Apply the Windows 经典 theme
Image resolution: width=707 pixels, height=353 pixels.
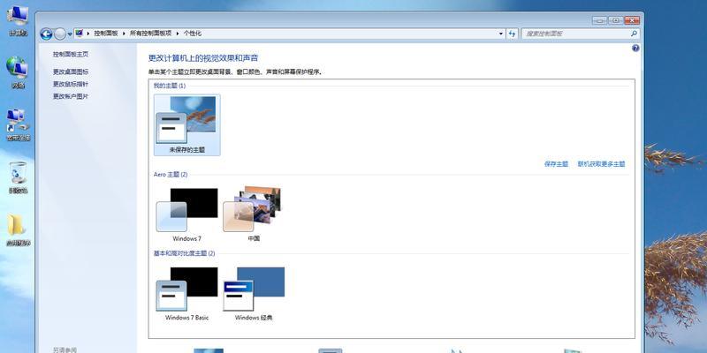coord(254,294)
